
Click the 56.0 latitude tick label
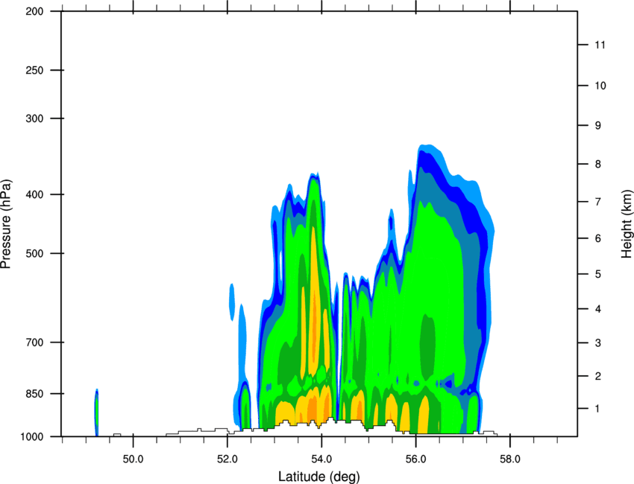(415, 459)
